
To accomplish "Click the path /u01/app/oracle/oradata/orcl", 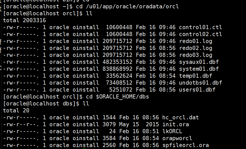I will [132, 6].
